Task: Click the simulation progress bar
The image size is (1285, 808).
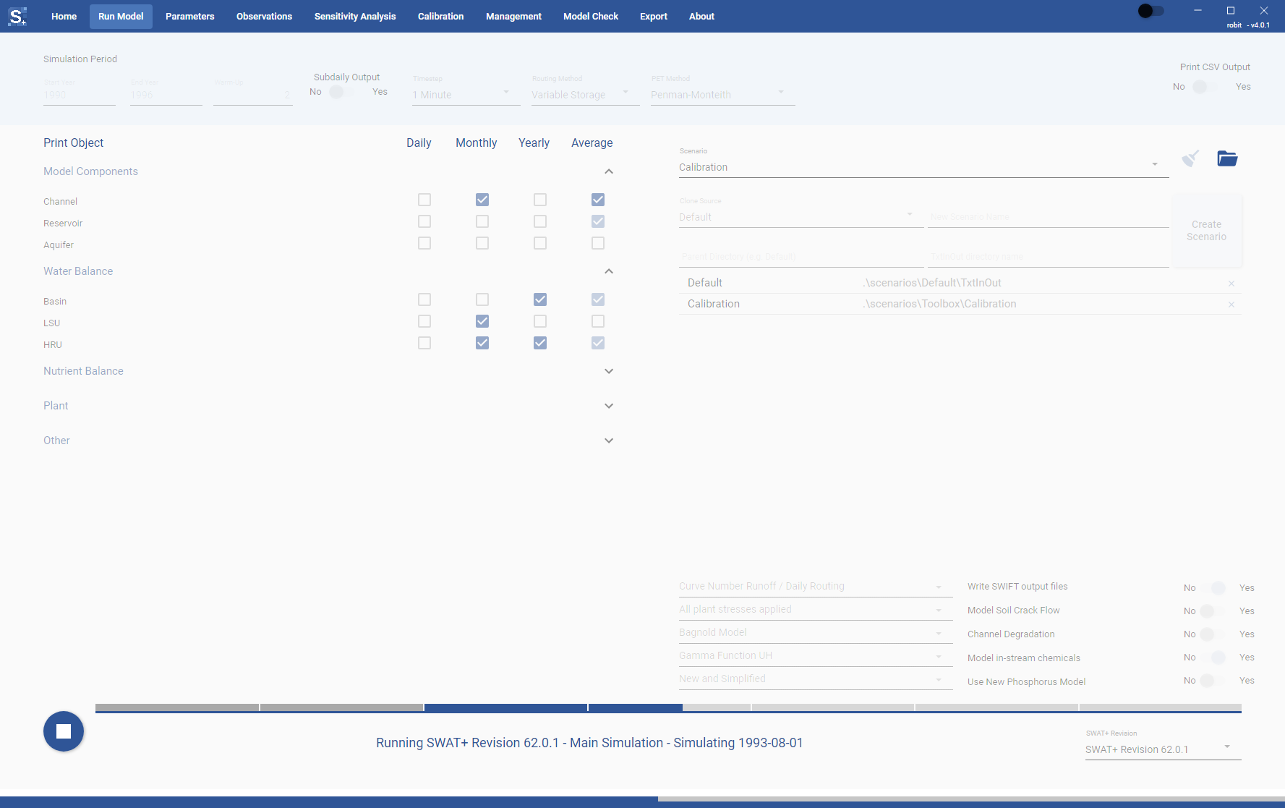Action: [668, 708]
